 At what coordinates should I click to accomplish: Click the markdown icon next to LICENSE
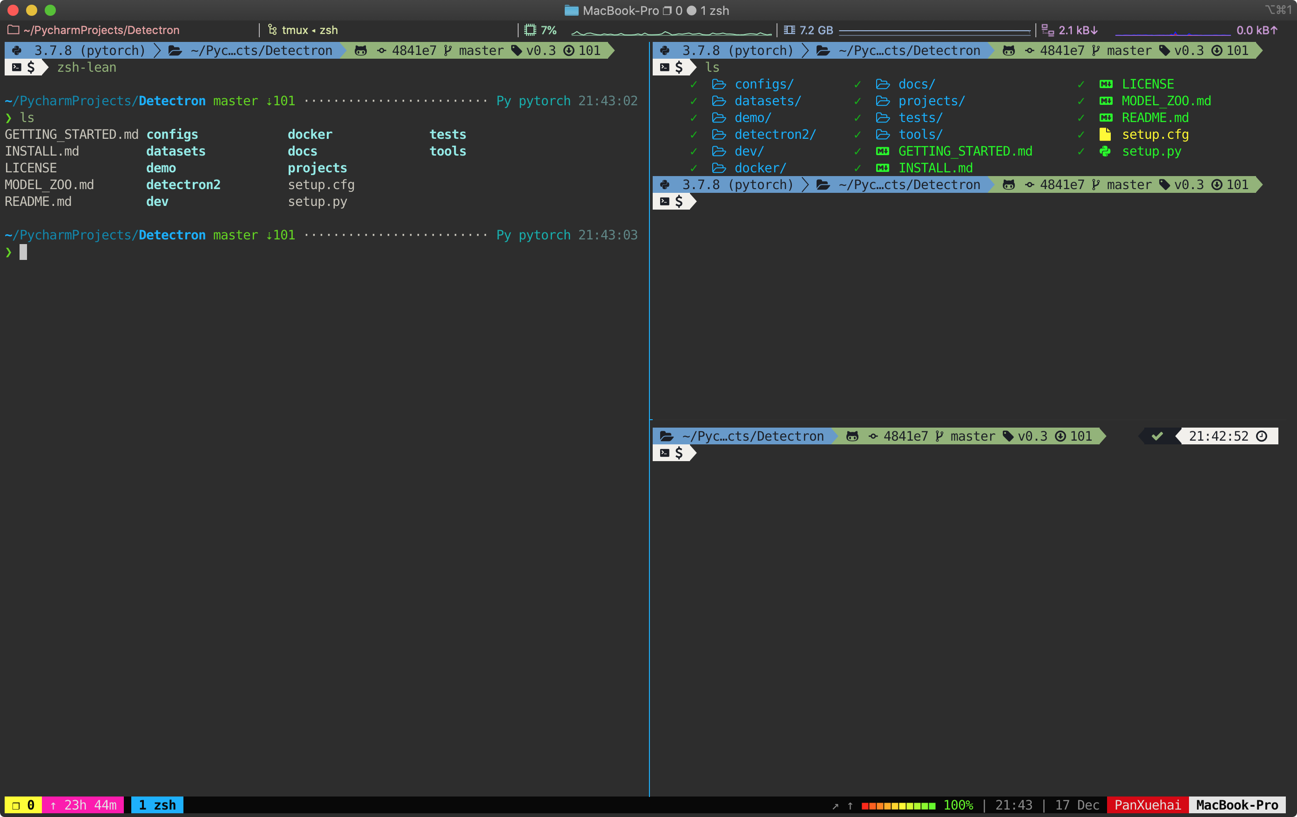(x=1106, y=84)
